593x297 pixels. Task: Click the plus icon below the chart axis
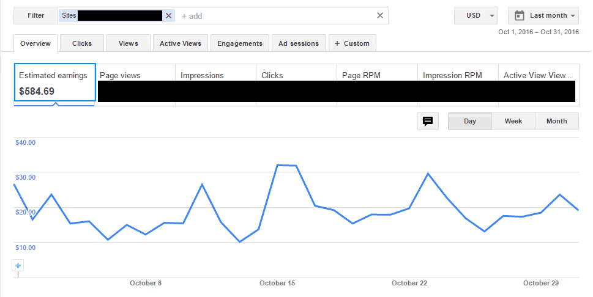[18, 266]
